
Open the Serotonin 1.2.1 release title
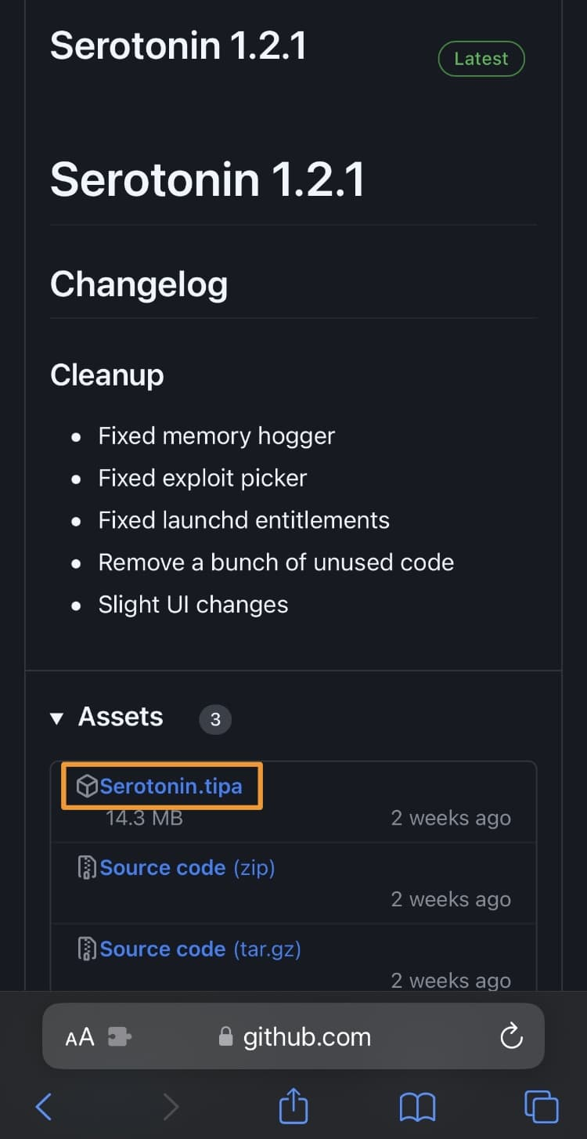point(178,45)
